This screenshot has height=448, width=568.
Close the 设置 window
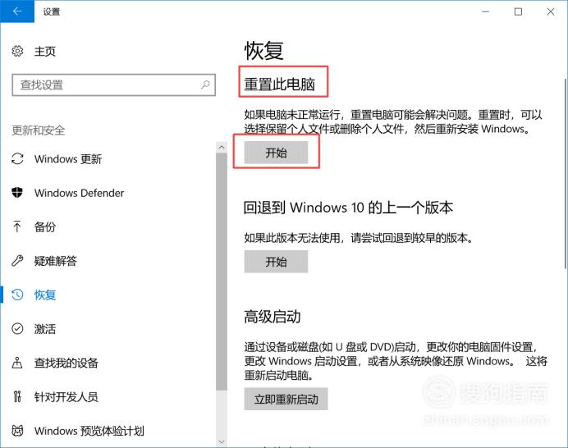(551, 11)
